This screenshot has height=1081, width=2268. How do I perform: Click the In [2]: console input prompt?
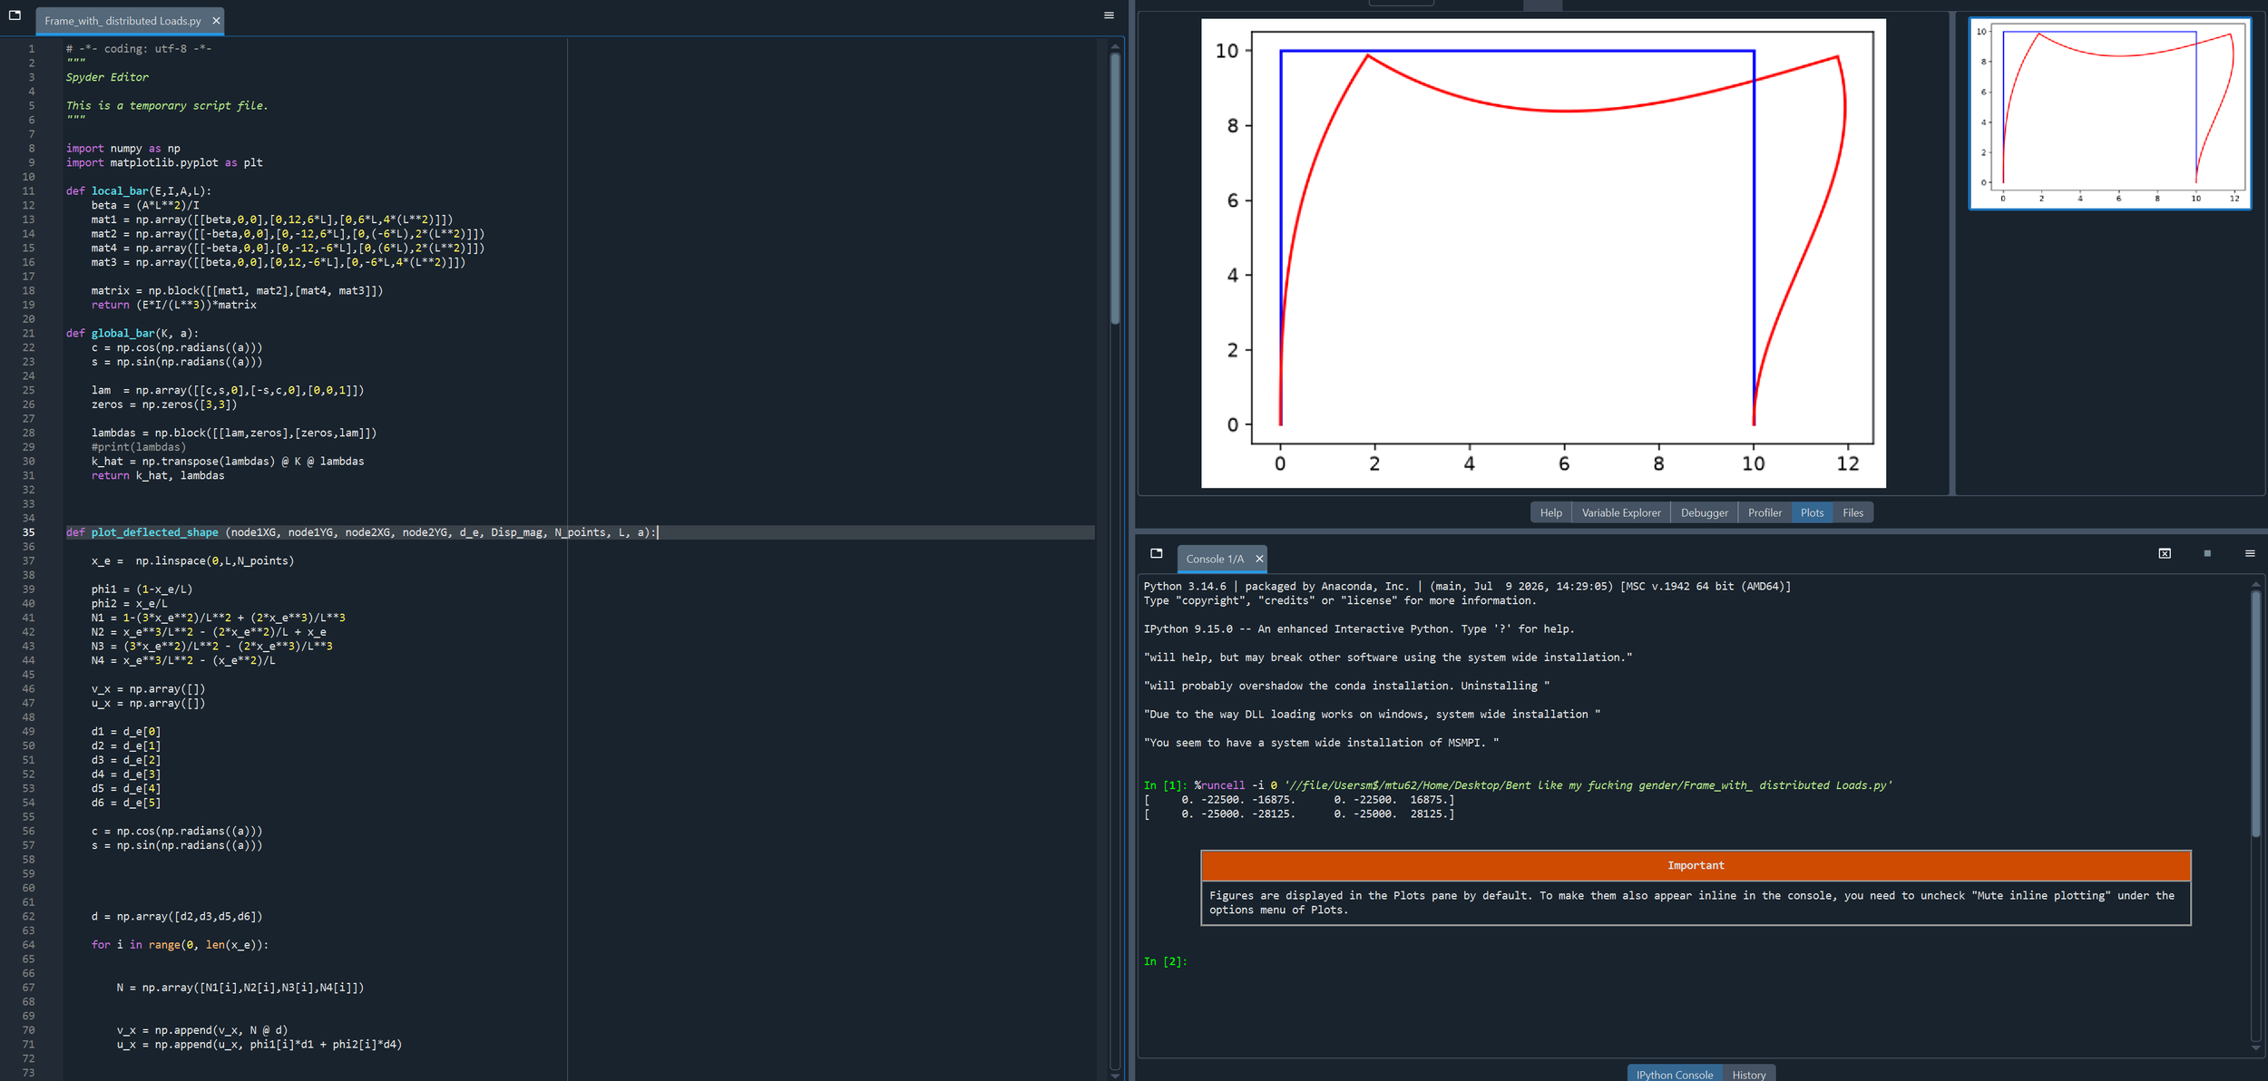click(x=1165, y=961)
